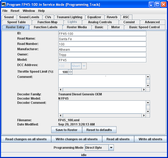Image resolution: width=168 pixels, height=158 pixels.
Task: Open the Programming Mode dropdown
Action: click(111, 148)
